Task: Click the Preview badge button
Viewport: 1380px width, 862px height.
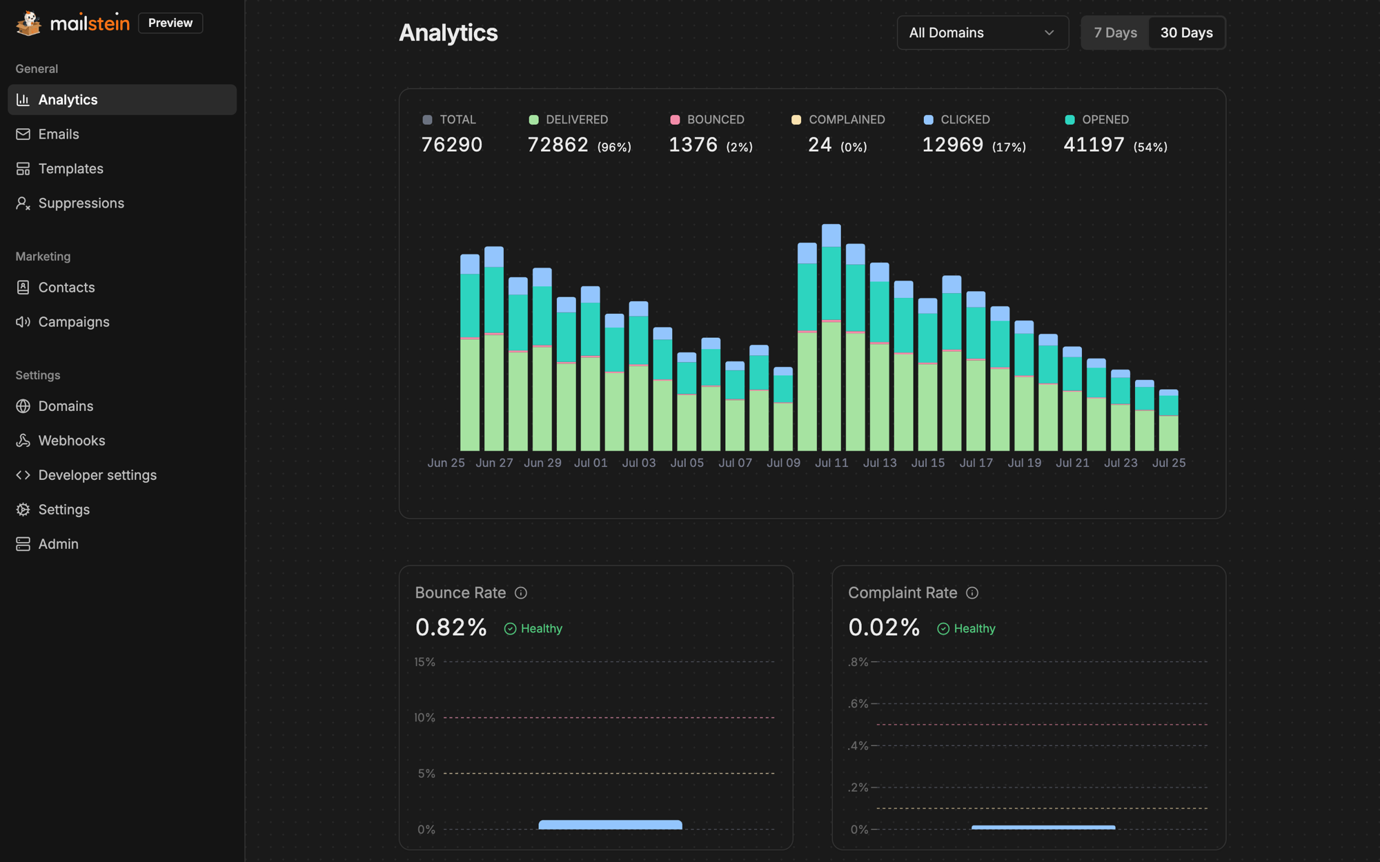Action: coord(170,23)
